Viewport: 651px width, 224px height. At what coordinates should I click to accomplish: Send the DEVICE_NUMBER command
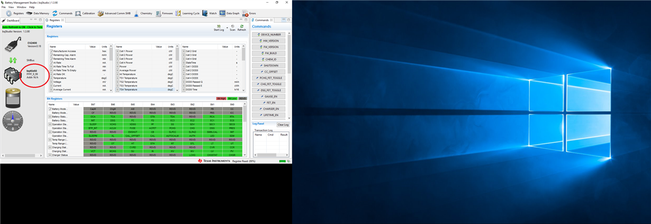click(x=269, y=34)
